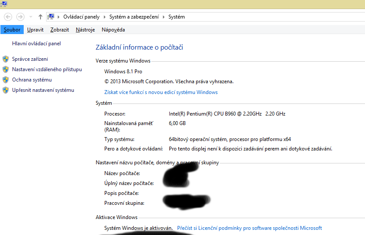The image size is (365, 235).
Task: Click shield icon next to Správce zařízení
Action: tap(6, 59)
